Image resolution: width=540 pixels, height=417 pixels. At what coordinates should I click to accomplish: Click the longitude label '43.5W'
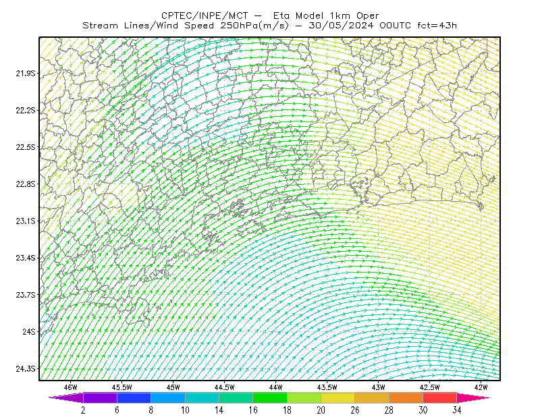click(x=327, y=387)
